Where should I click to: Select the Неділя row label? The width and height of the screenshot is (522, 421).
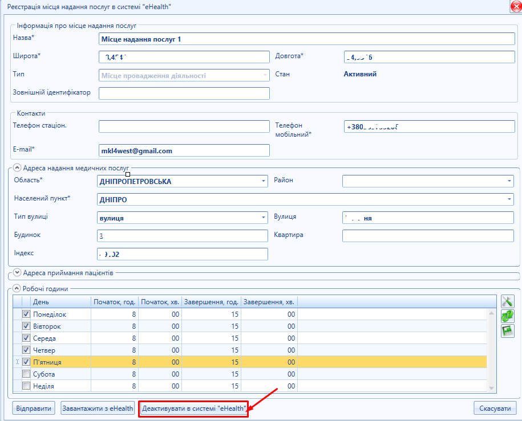coord(43,386)
